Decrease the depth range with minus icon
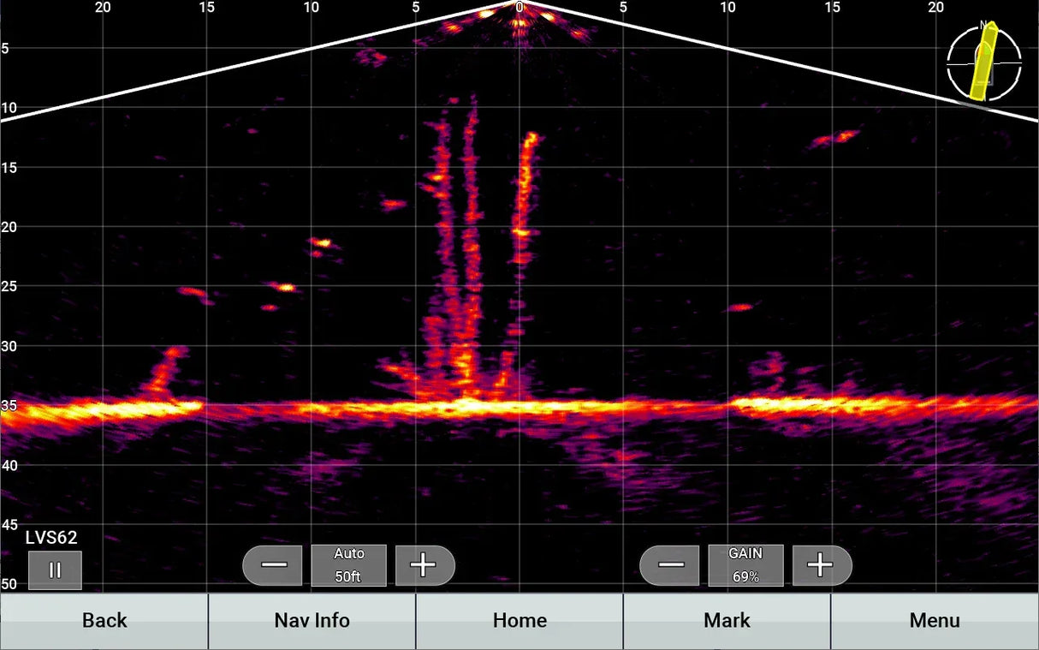The image size is (1039, 650). point(273,564)
